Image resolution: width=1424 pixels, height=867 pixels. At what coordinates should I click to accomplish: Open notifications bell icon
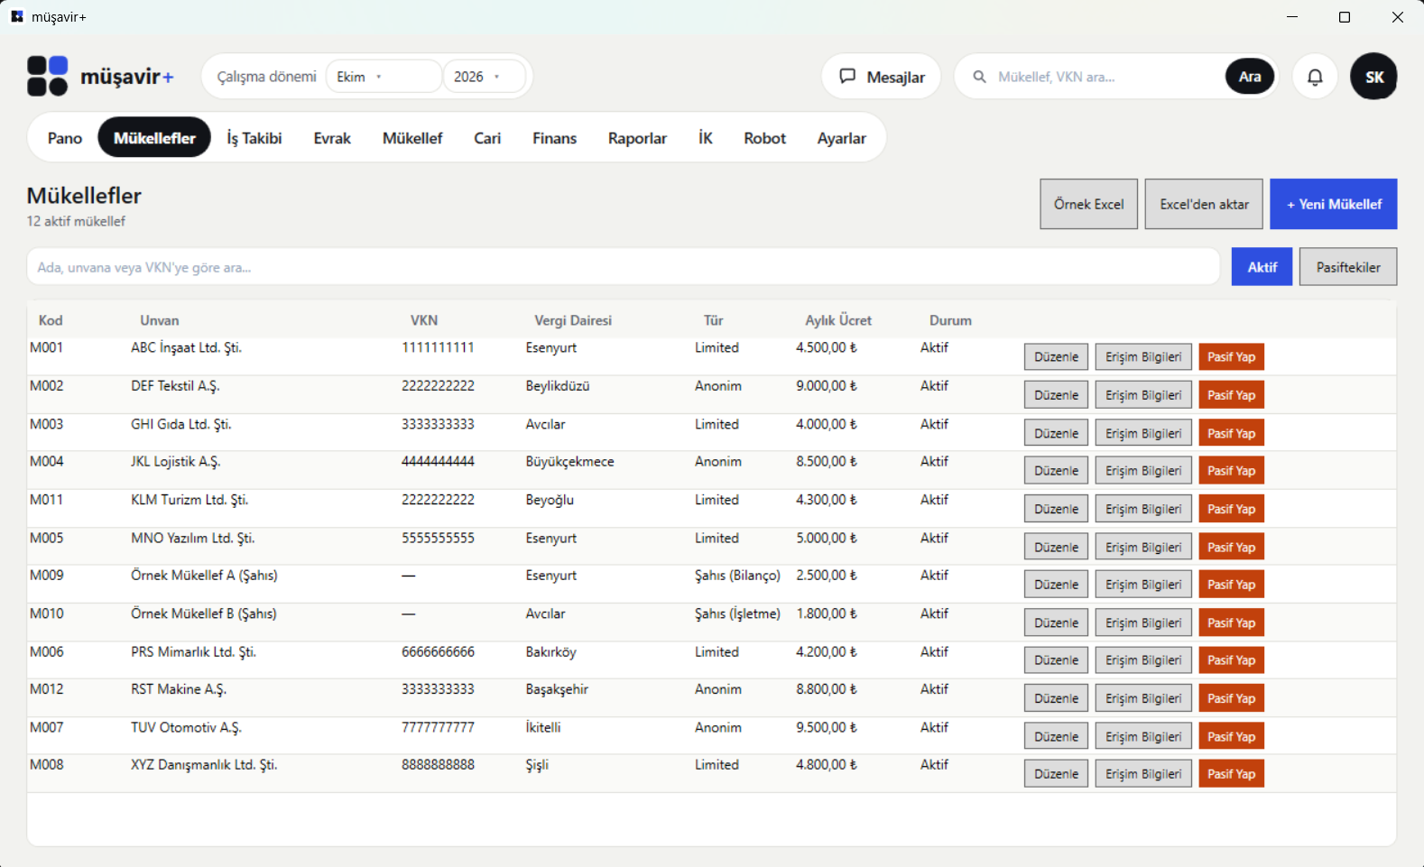pos(1315,77)
